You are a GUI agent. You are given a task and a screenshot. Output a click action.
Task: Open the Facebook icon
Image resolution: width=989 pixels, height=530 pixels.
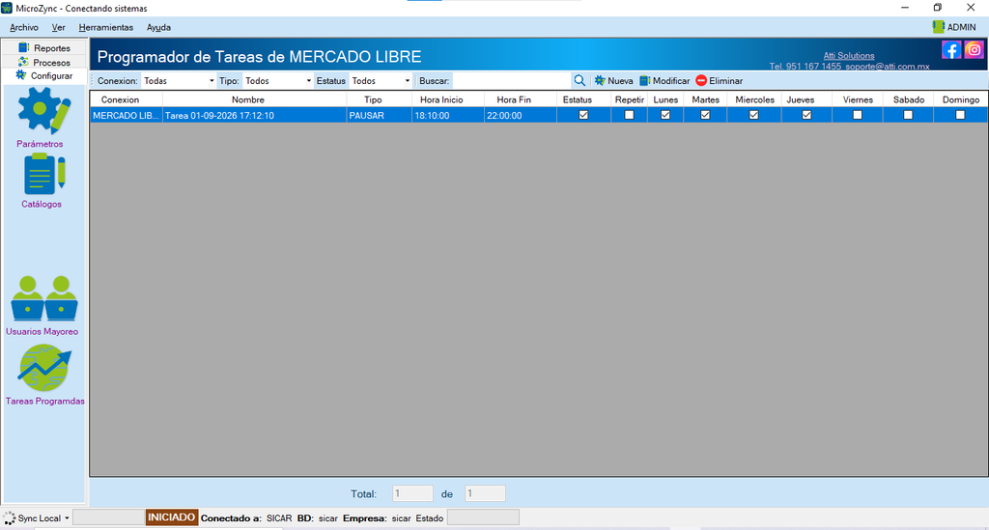pos(951,50)
